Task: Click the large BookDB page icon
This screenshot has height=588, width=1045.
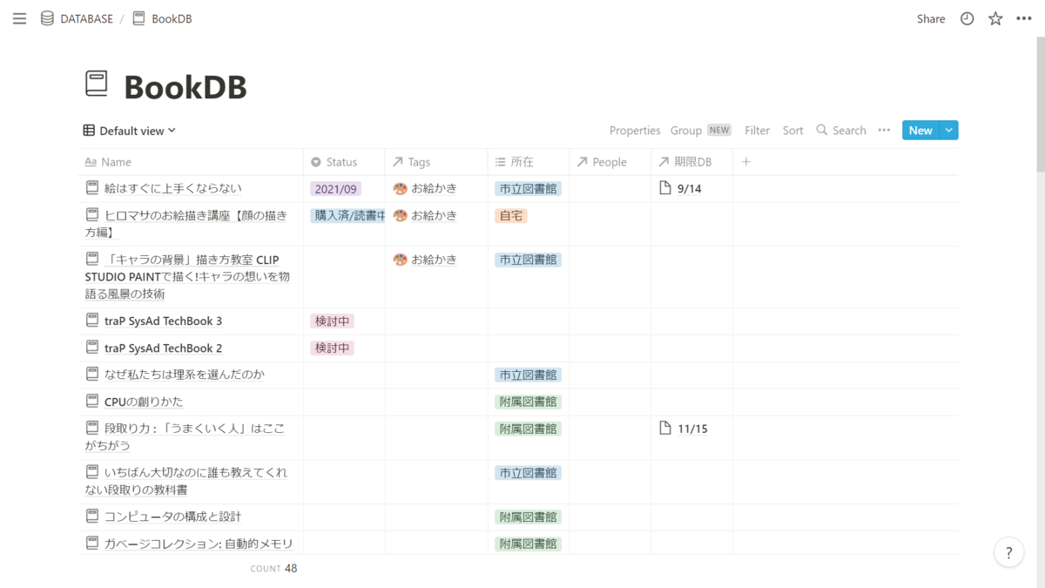Action: 97,84
